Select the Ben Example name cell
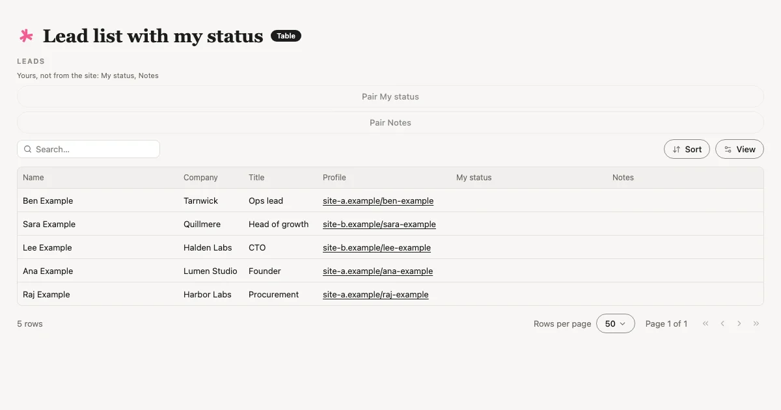This screenshot has width=781, height=410. pyautogui.click(x=48, y=200)
